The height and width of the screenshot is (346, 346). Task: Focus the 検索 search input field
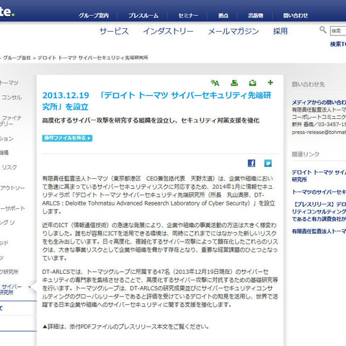(x=338, y=31)
